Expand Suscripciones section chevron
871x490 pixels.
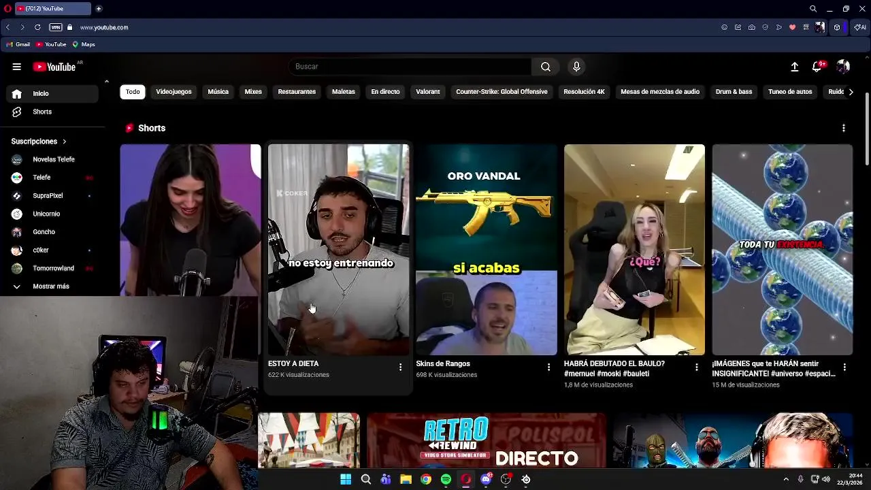pyautogui.click(x=65, y=142)
